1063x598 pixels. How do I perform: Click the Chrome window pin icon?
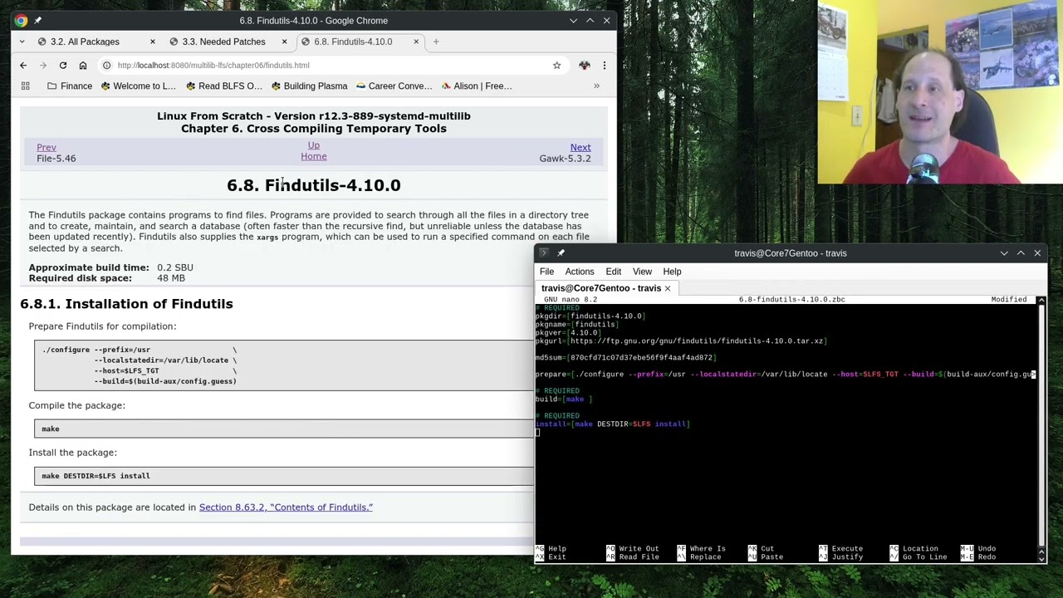37,20
